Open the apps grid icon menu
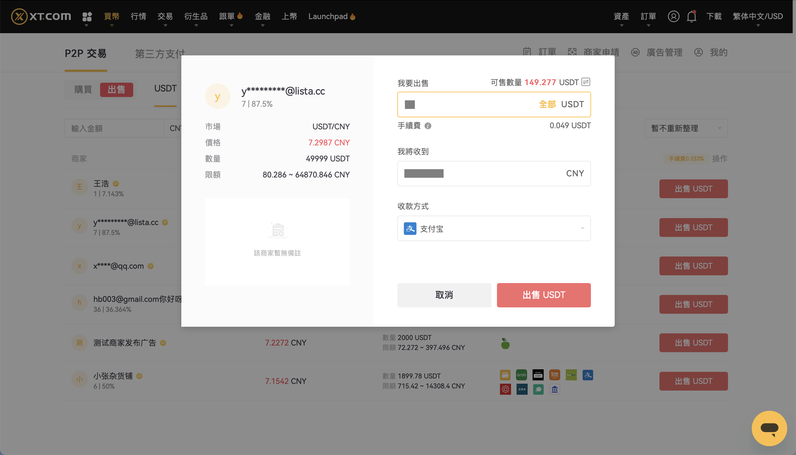 pyautogui.click(x=87, y=16)
